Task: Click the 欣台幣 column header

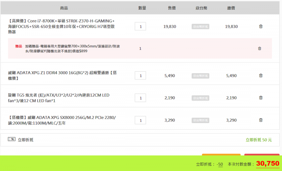Action: [201, 8]
